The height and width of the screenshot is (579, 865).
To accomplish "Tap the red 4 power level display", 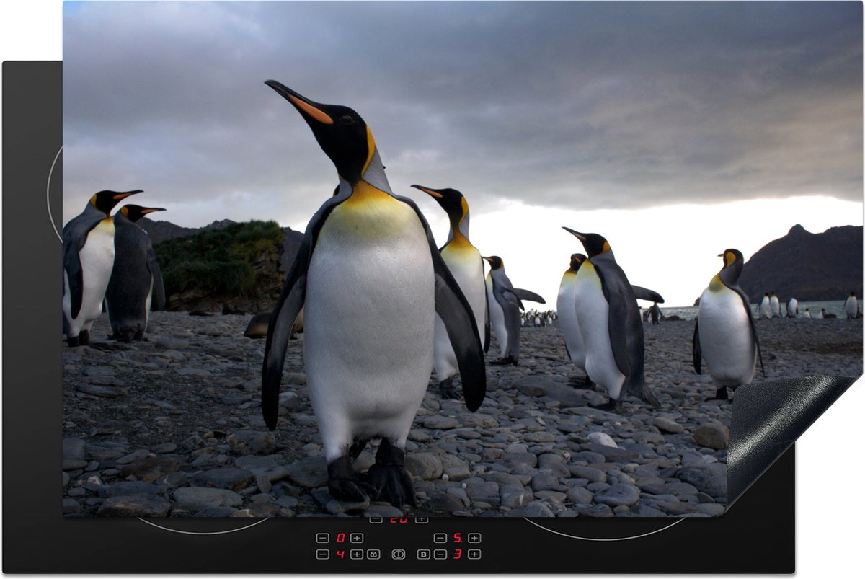I will pyautogui.click(x=340, y=554).
